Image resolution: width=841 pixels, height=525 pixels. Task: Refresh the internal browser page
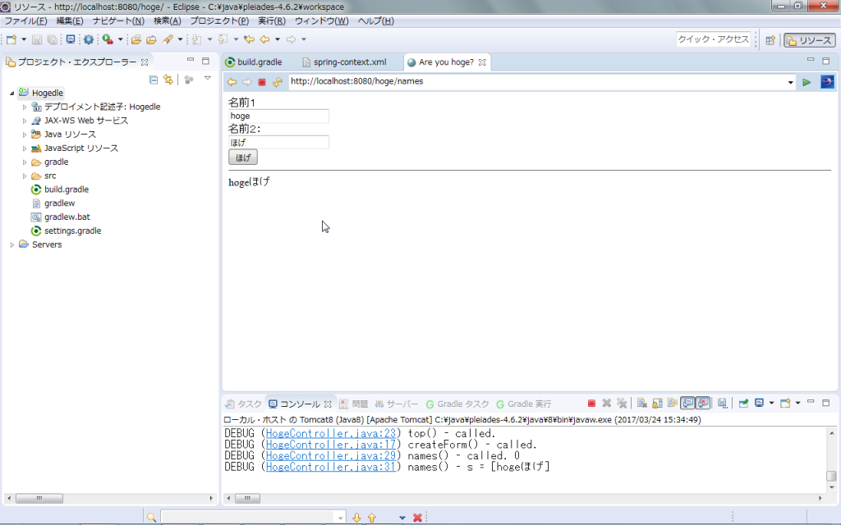278,82
